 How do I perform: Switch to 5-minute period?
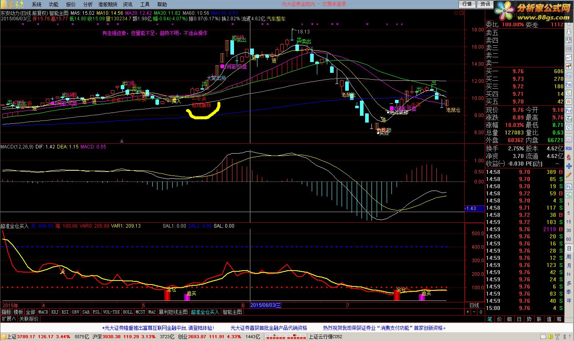pos(569,213)
